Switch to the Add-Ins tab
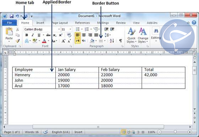This screenshot has height=137, width=199. pos(152,23)
